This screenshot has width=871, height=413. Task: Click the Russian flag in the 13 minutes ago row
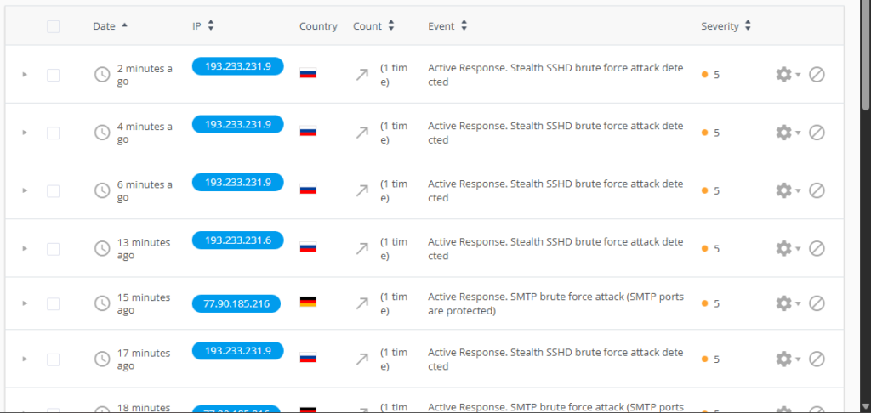[308, 248]
